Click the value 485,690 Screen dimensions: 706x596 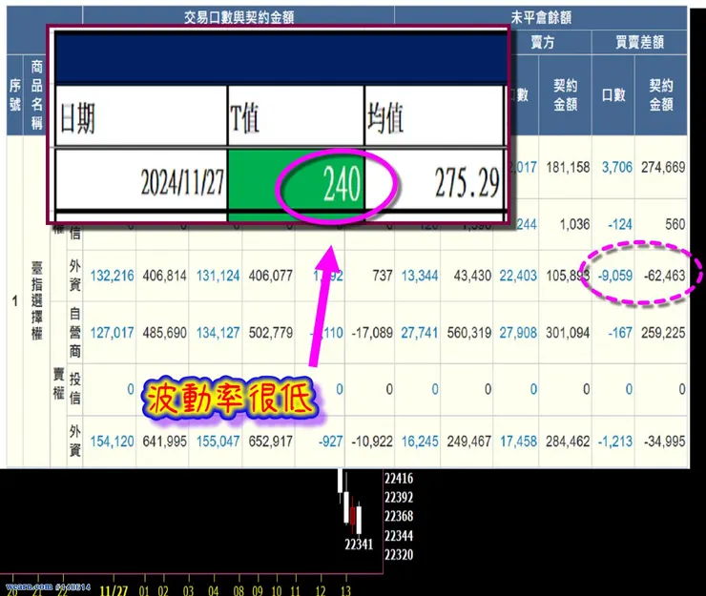pyautogui.click(x=164, y=333)
